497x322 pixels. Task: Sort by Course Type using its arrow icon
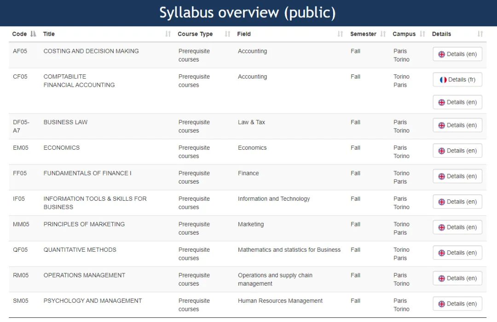click(227, 34)
